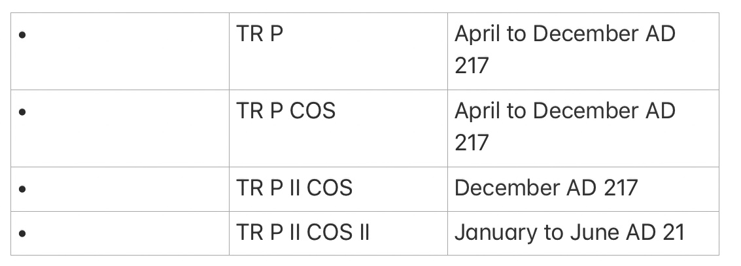Select the January to June date text
This screenshot has height=266, width=741.
pos(569,232)
